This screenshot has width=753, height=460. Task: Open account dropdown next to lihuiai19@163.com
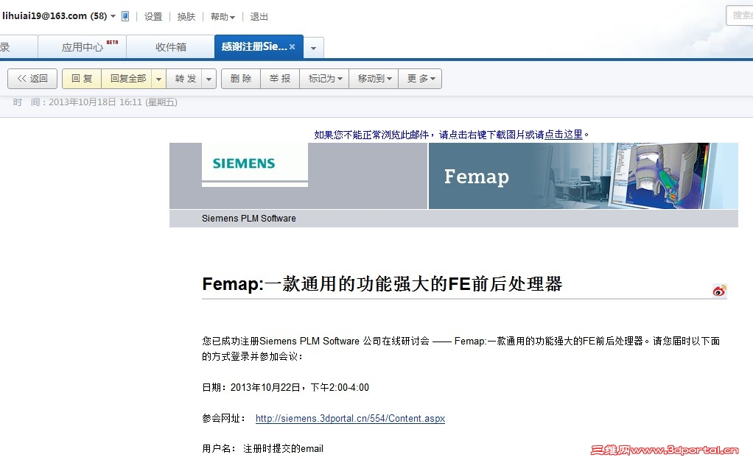coord(113,16)
